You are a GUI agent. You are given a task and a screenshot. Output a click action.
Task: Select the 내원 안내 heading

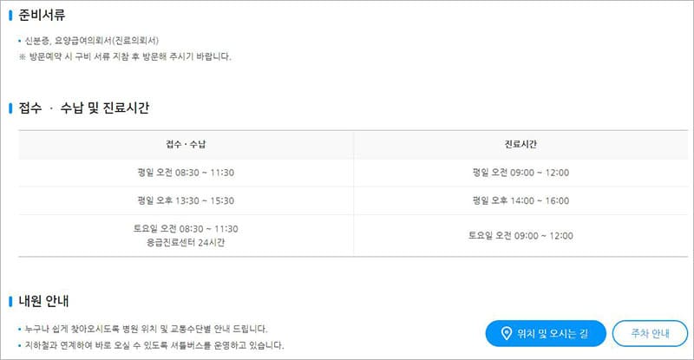tap(43, 301)
